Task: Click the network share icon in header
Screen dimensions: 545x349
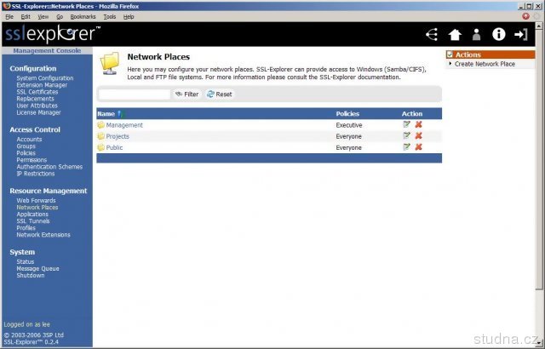Action: pyautogui.click(x=432, y=35)
